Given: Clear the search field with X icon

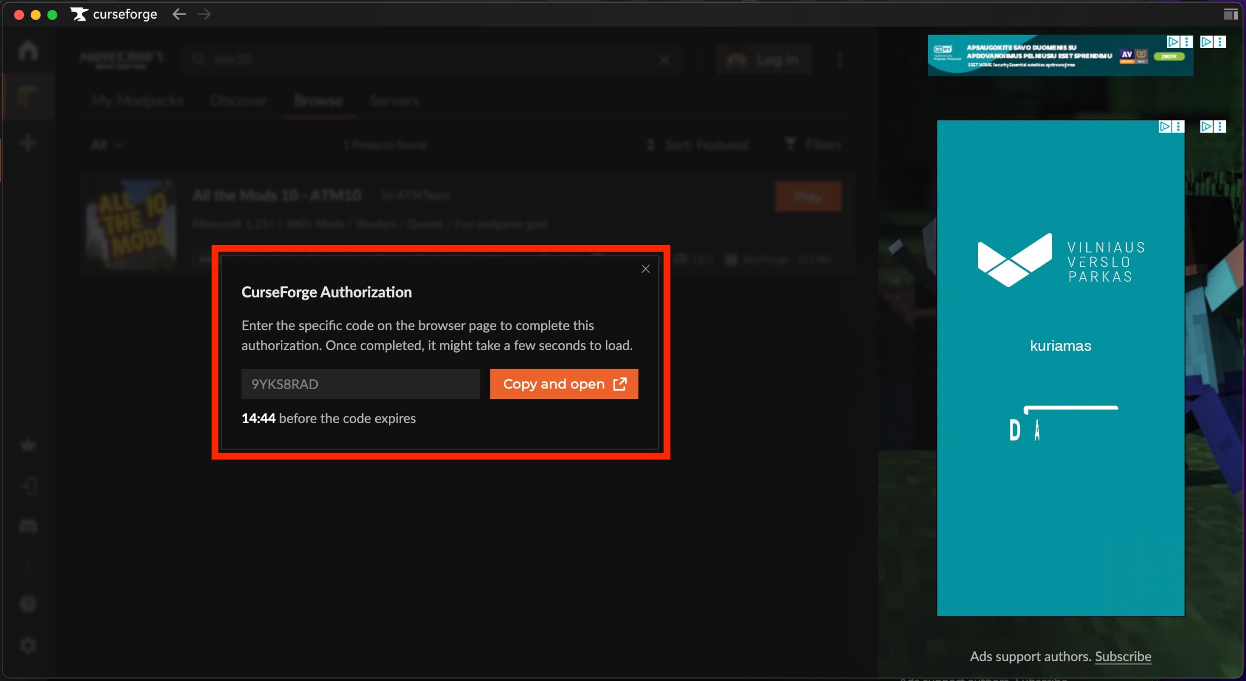Looking at the screenshot, I should (664, 60).
